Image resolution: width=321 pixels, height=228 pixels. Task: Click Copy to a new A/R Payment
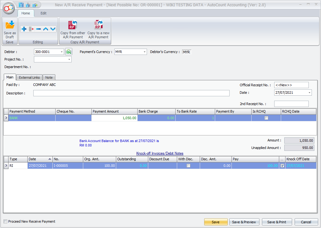98,29
